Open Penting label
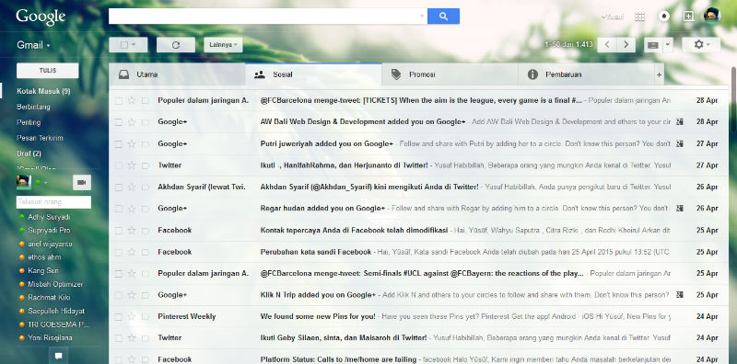The height and width of the screenshot is (364, 737). tap(29, 122)
